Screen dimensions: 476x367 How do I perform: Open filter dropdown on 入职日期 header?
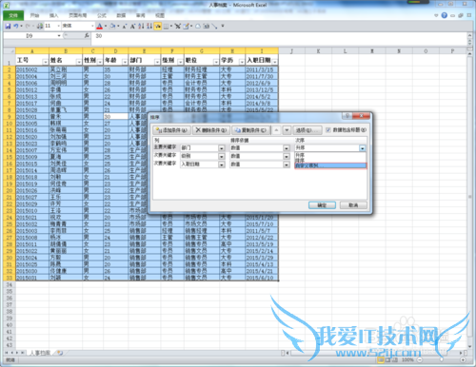[274, 62]
